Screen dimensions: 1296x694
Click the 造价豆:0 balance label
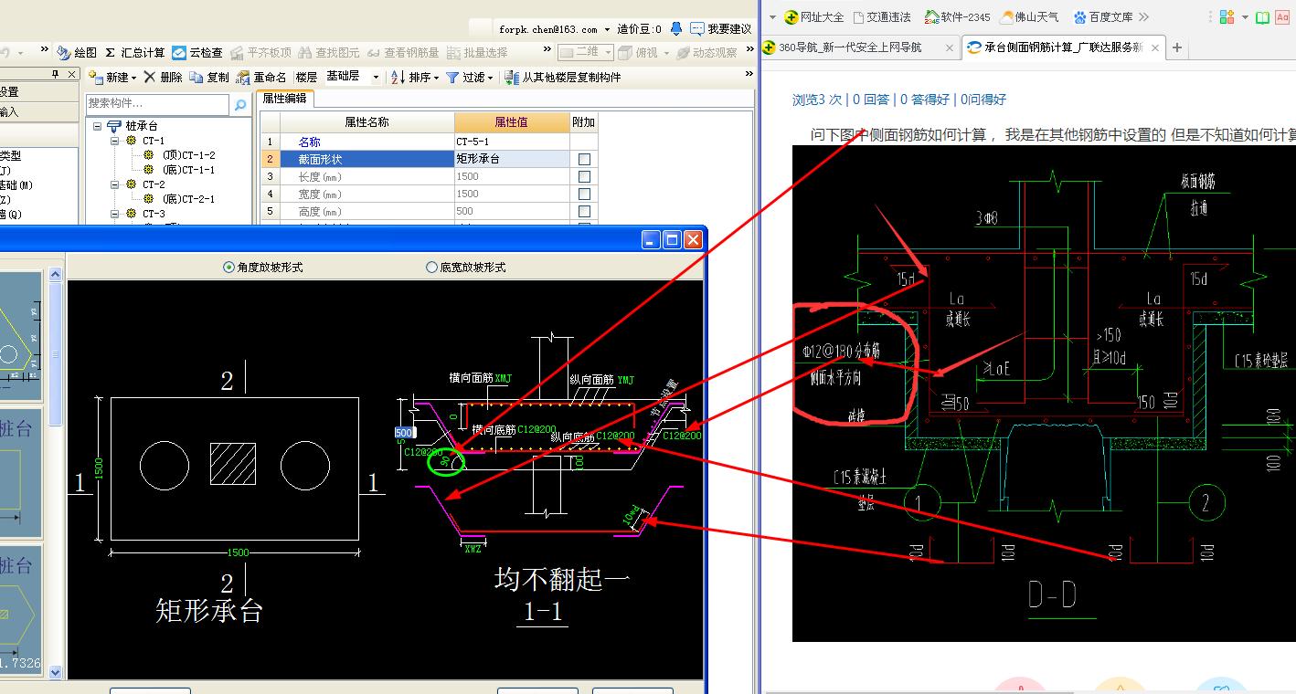640,29
